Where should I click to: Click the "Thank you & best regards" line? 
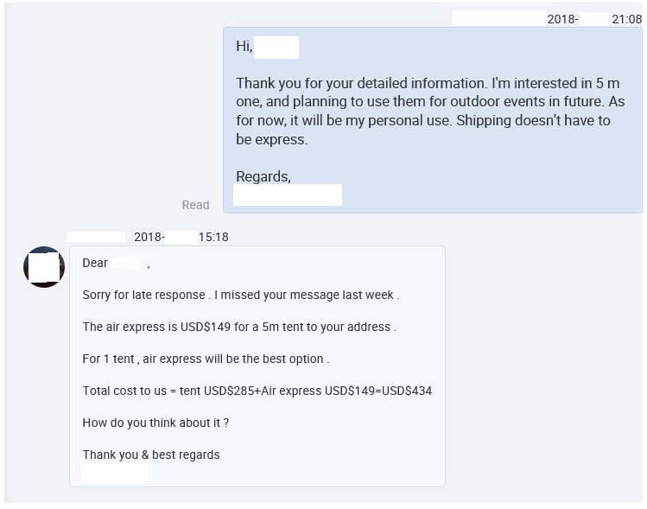coord(151,455)
